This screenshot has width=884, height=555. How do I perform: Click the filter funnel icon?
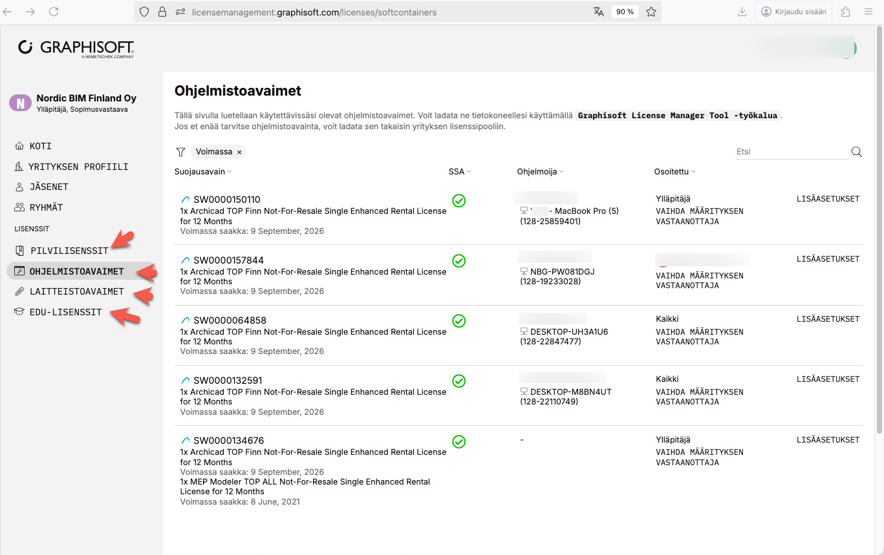coord(181,152)
